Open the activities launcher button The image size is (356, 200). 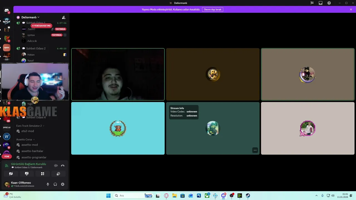coord(43,174)
